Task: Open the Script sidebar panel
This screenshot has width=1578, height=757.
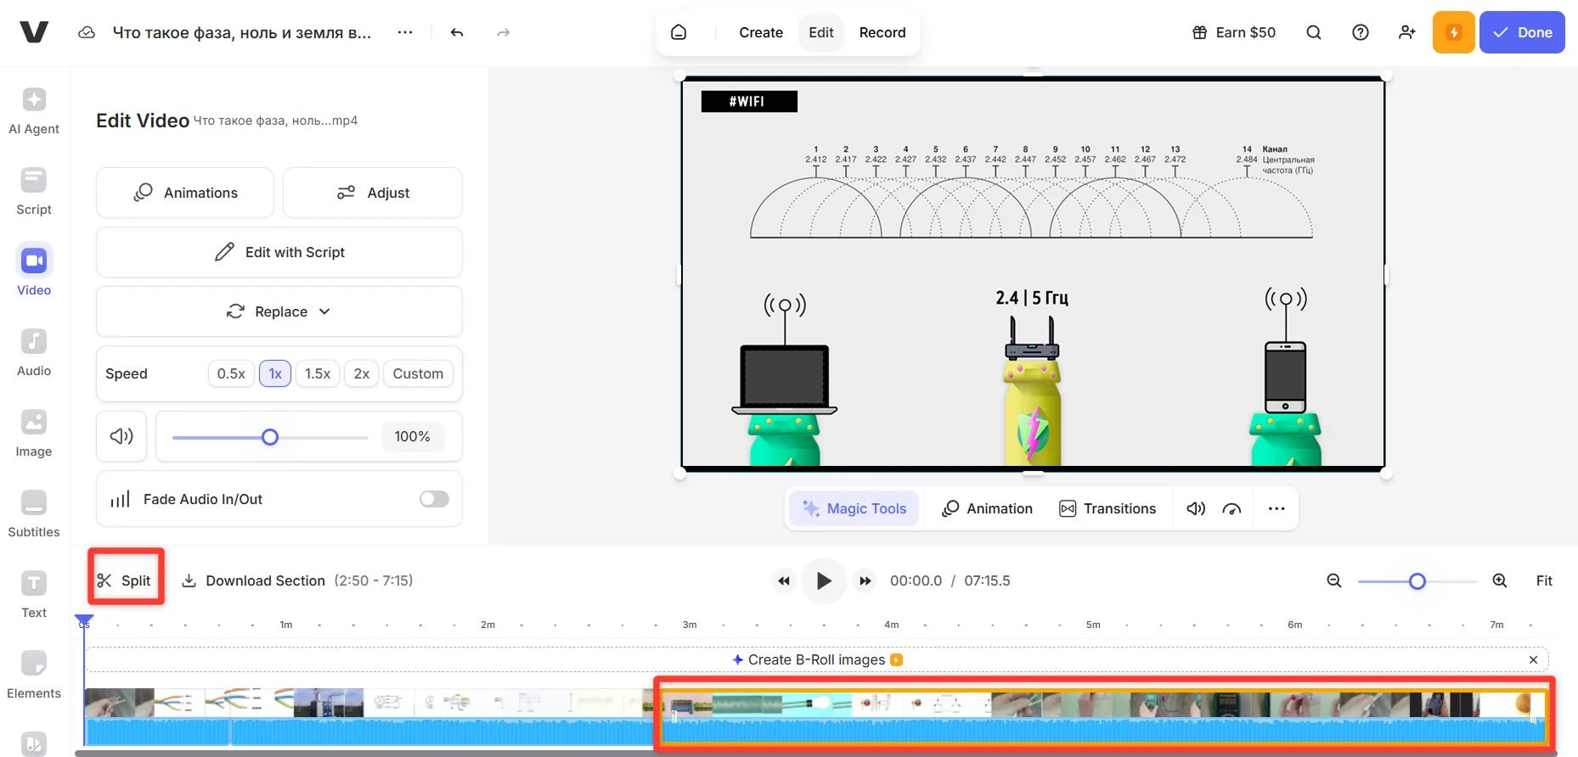Action: [x=34, y=192]
